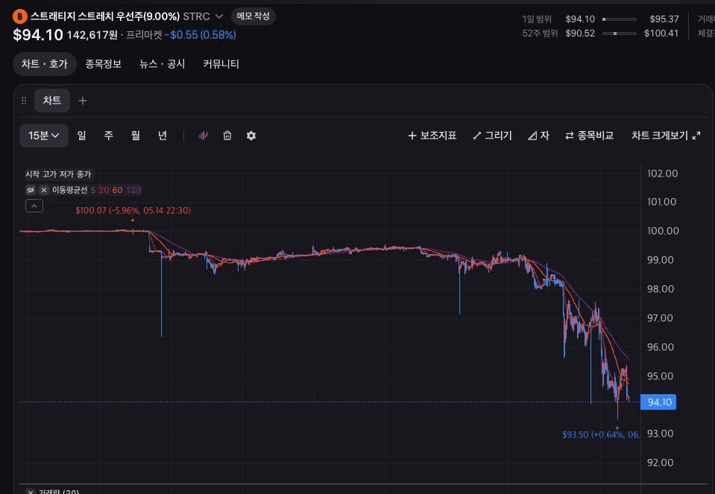The image size is (715, 494).
Task: Click 차트 크게보기 expand chart button
Action: coord(666,136)
